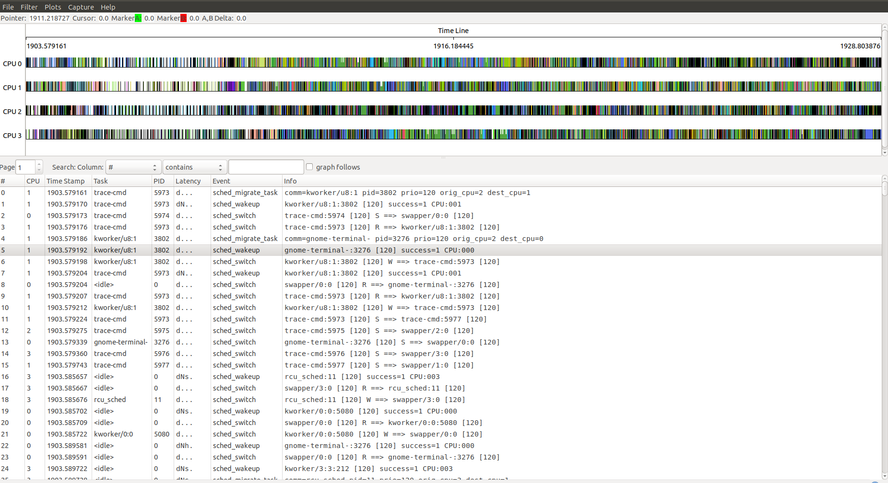888x483 pixels.
Task: Click the CPU 0 timeline graph
Action: [432, 63]
